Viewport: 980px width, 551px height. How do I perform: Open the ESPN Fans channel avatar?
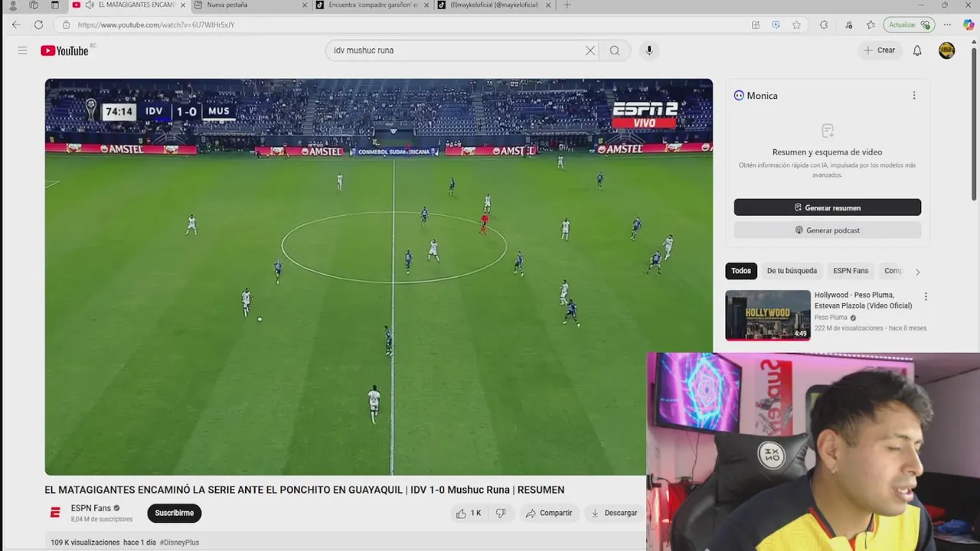[x=55, y=513]
